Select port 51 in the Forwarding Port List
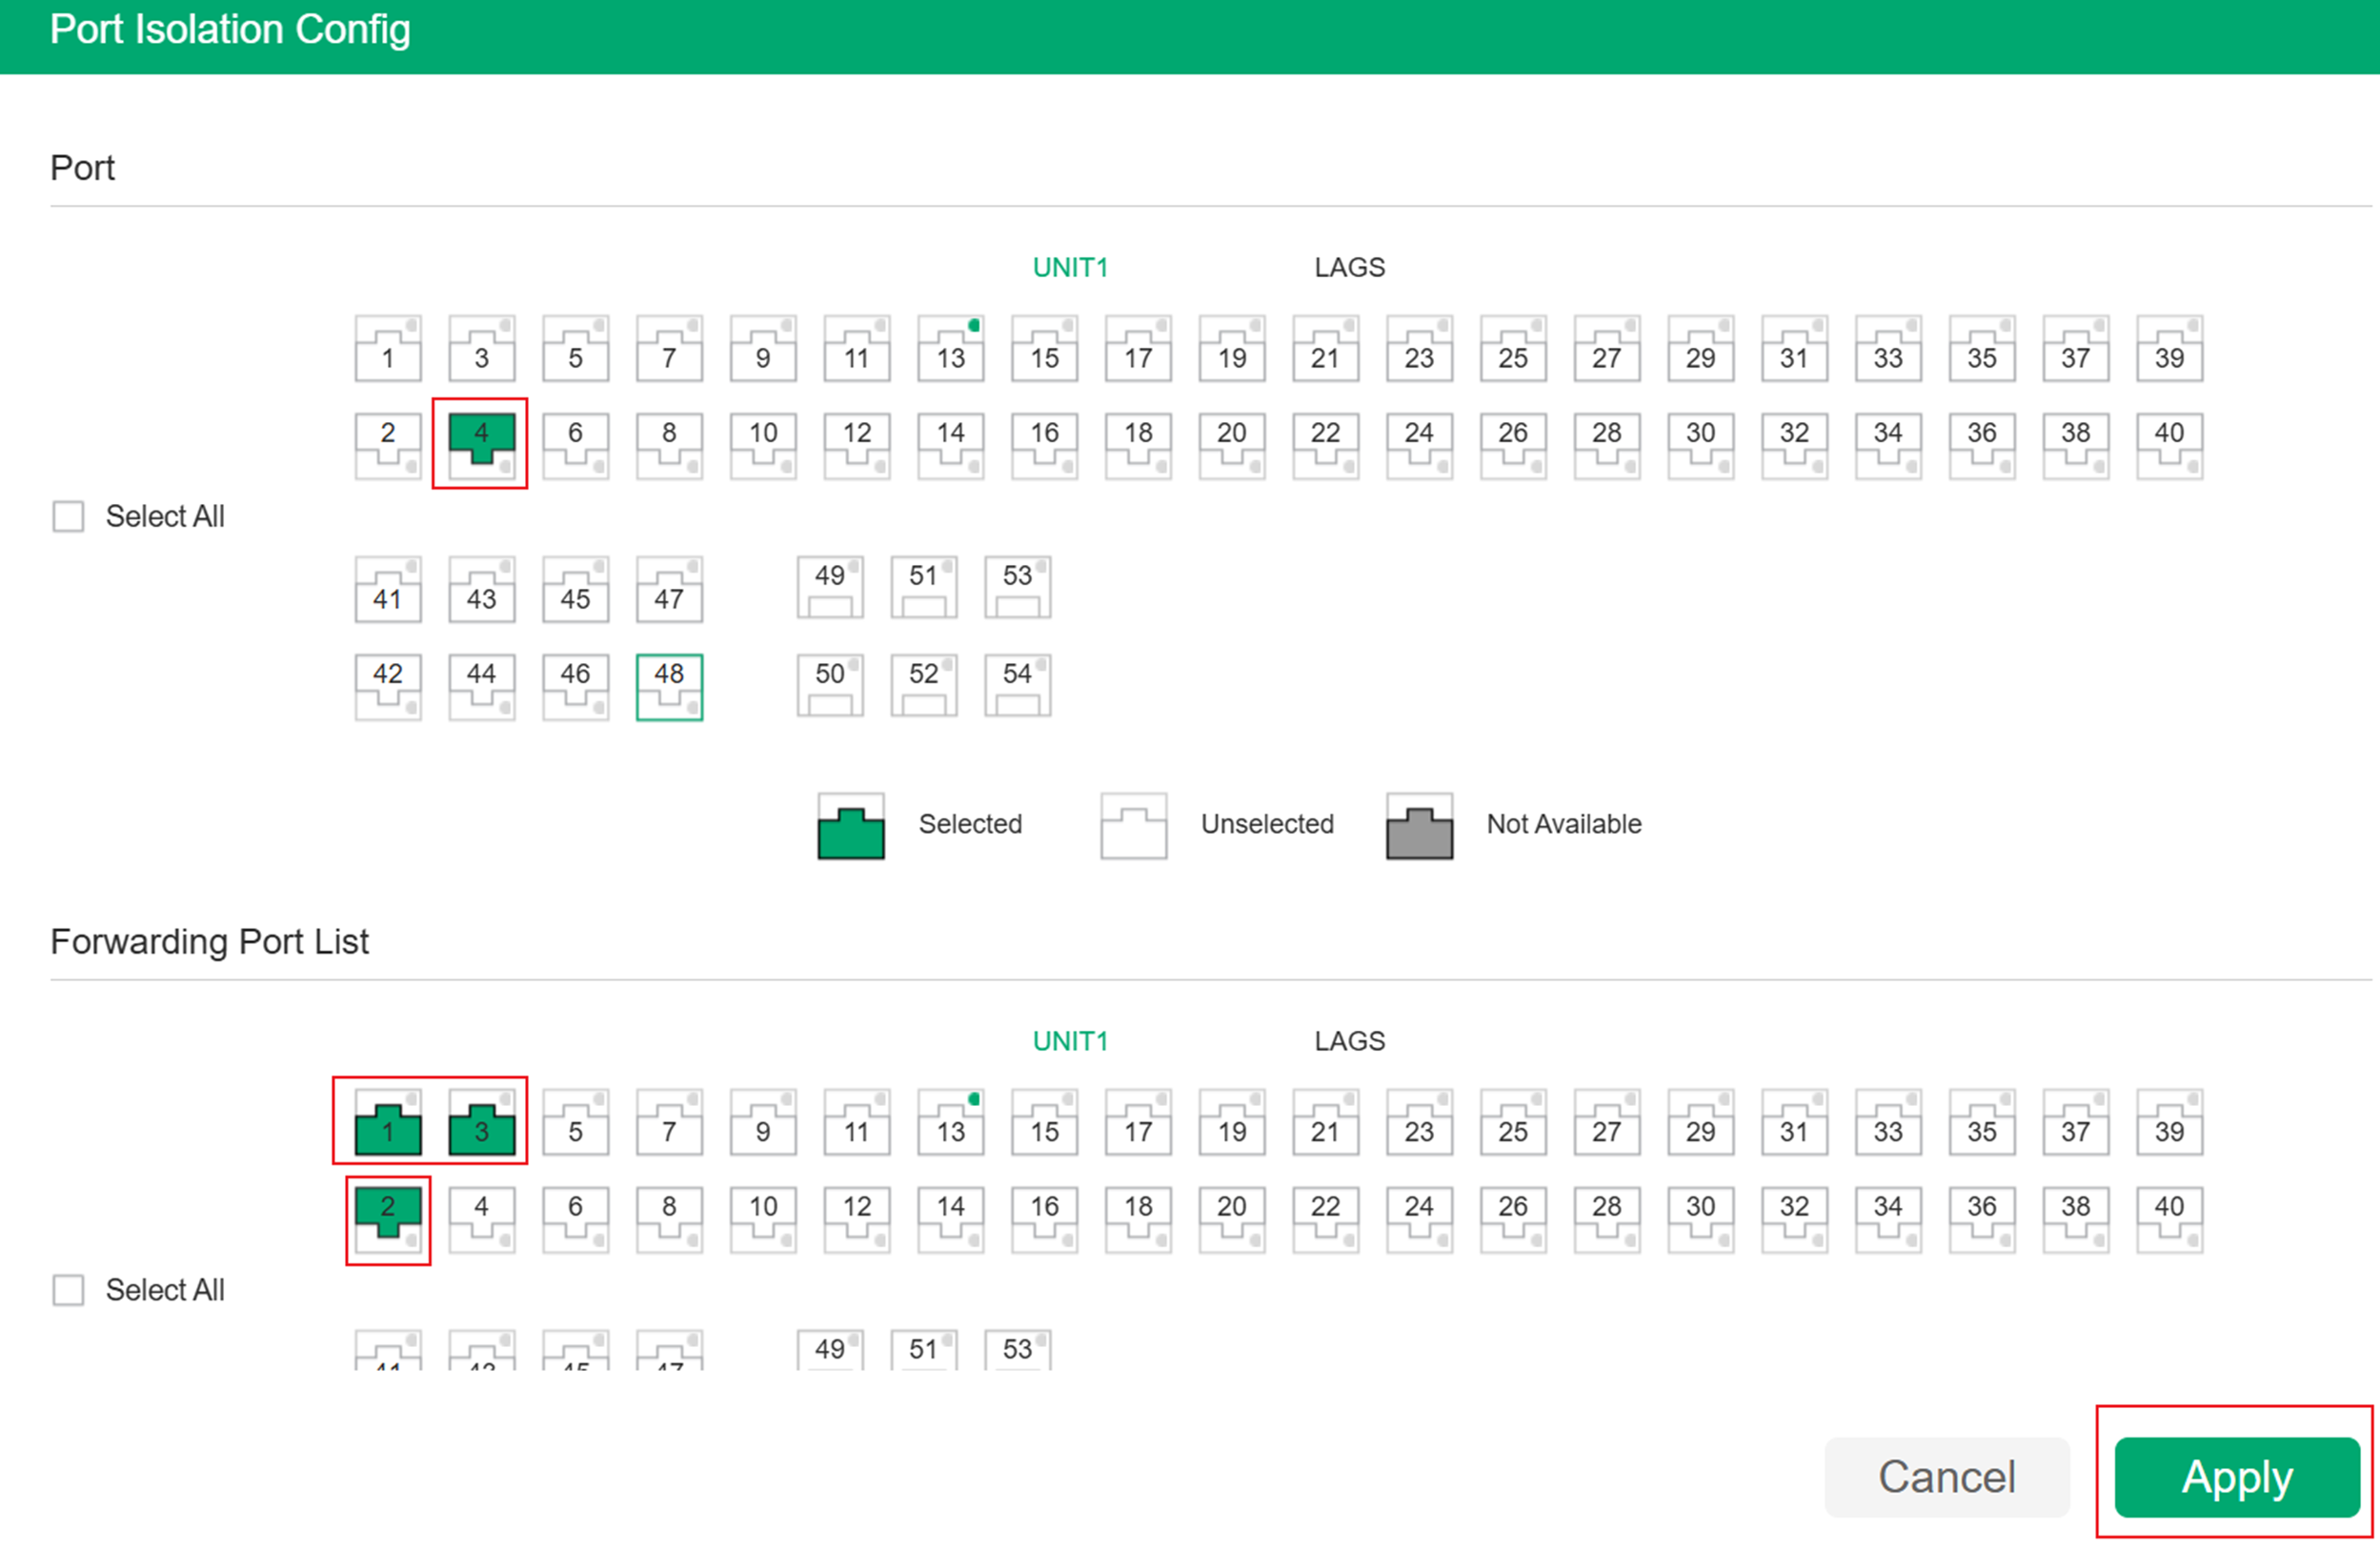 (923, 1349)
